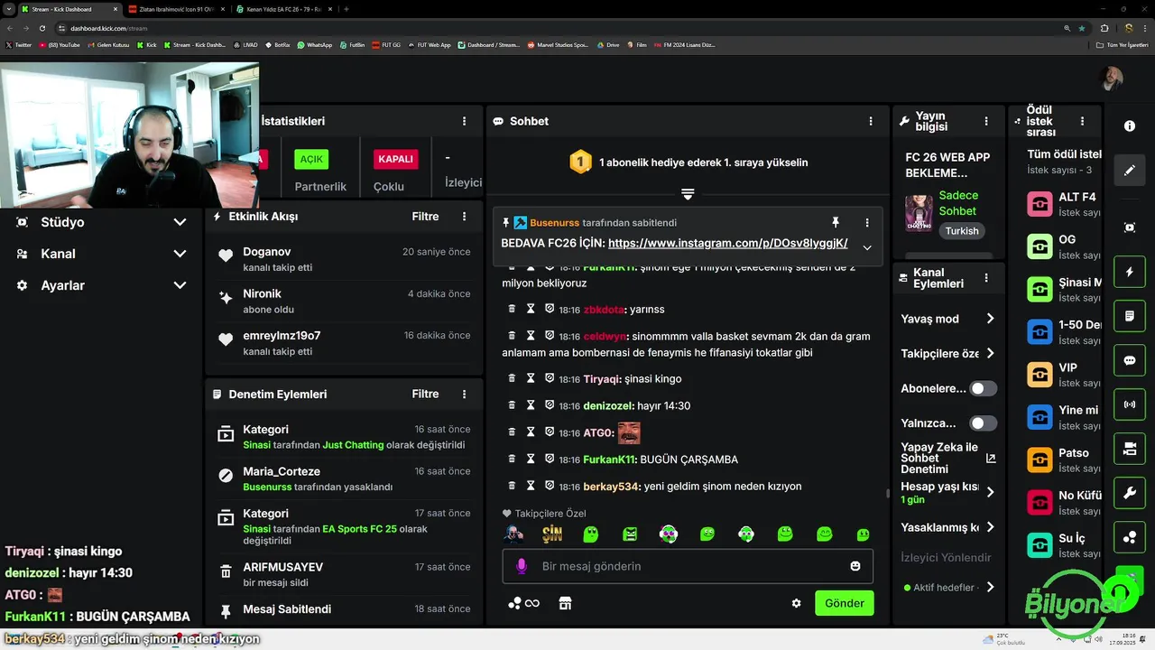Click the camera layout icon in right sidebar
The image size is (1155, 650).
(1130, 449)
